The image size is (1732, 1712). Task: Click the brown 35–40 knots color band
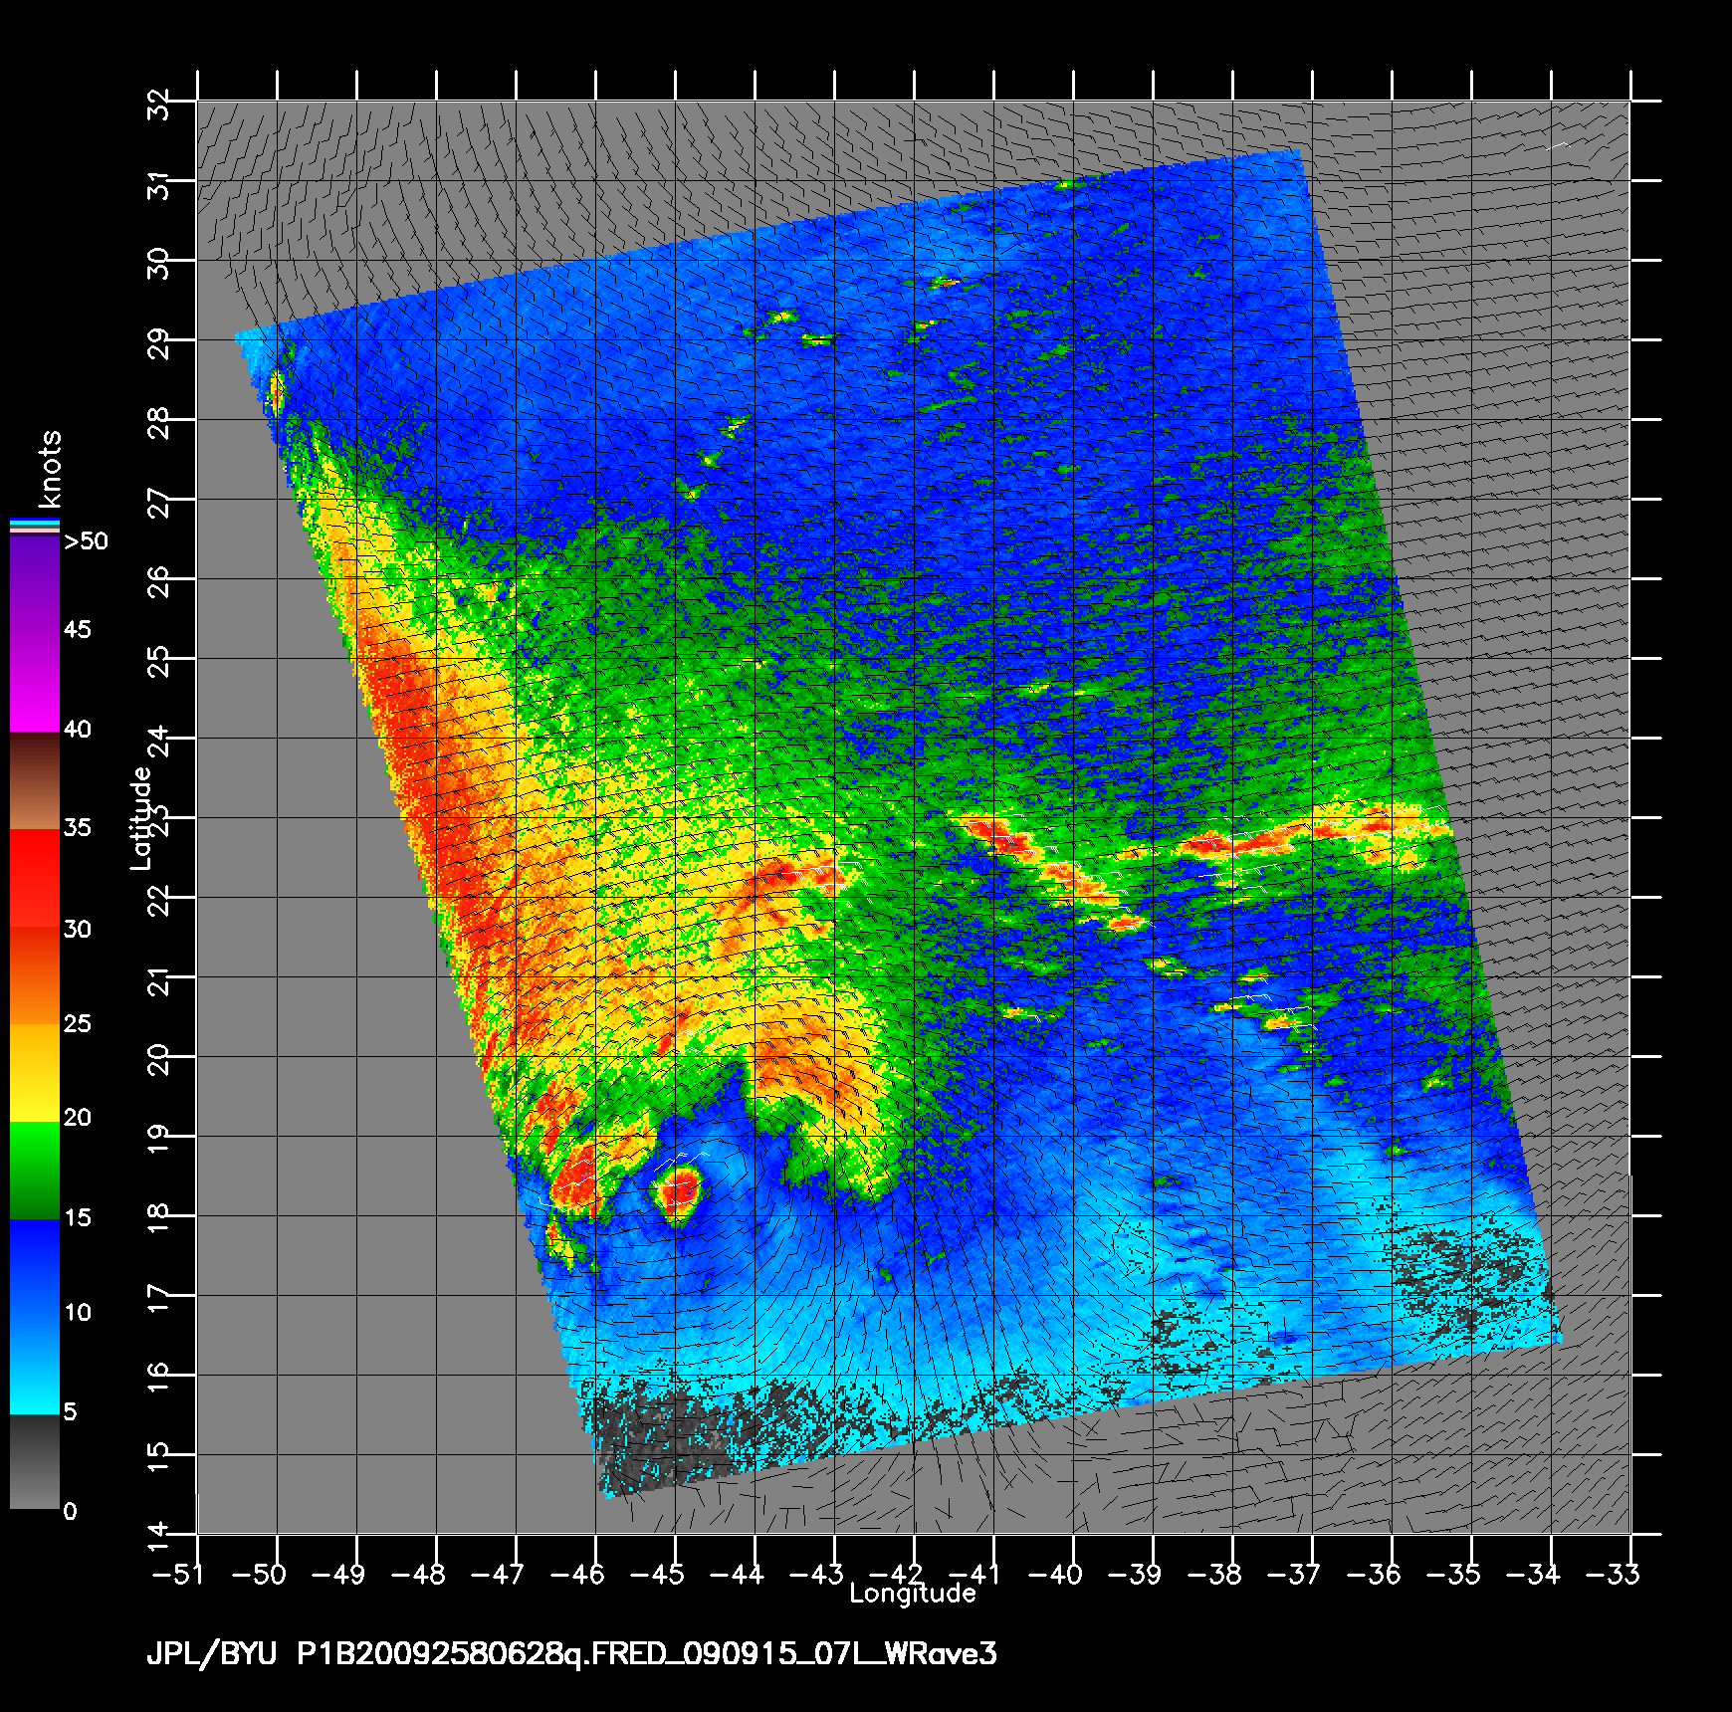pos(35,781)
